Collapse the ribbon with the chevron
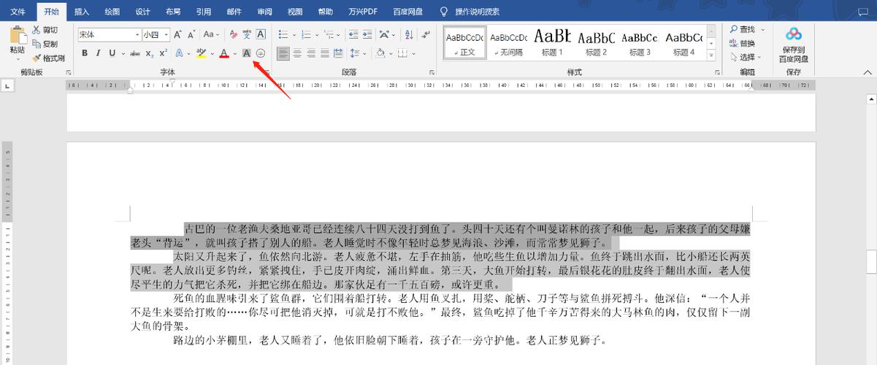 (868, 72)
